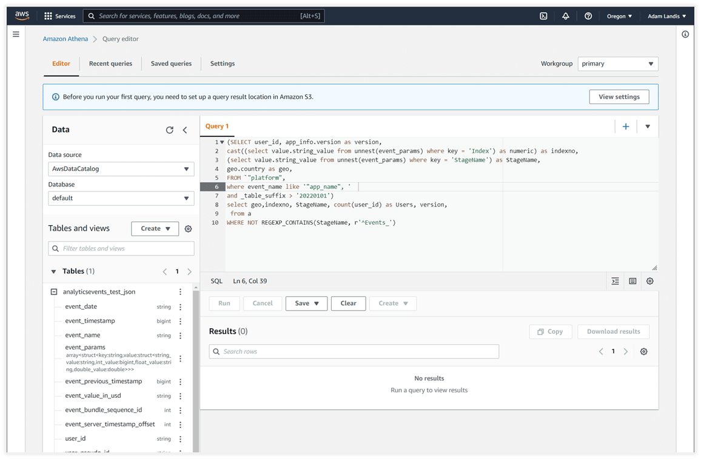Collapse the analyticsevents_test_json table tree
701x459 pixels.
53,292
